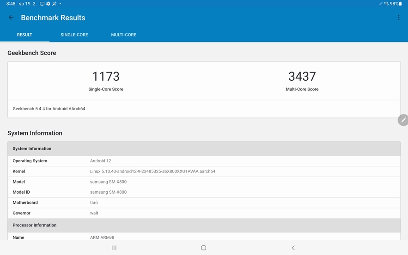Image resolution: width=408 pixels, height=255 pixels.
Task: Tap the back arrow in header
Action: (x=11, y=18)
